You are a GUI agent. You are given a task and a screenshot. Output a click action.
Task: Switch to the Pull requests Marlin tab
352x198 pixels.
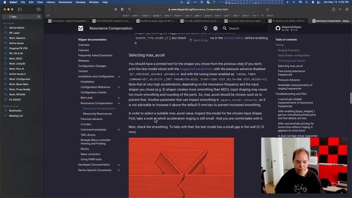[67, 21]
